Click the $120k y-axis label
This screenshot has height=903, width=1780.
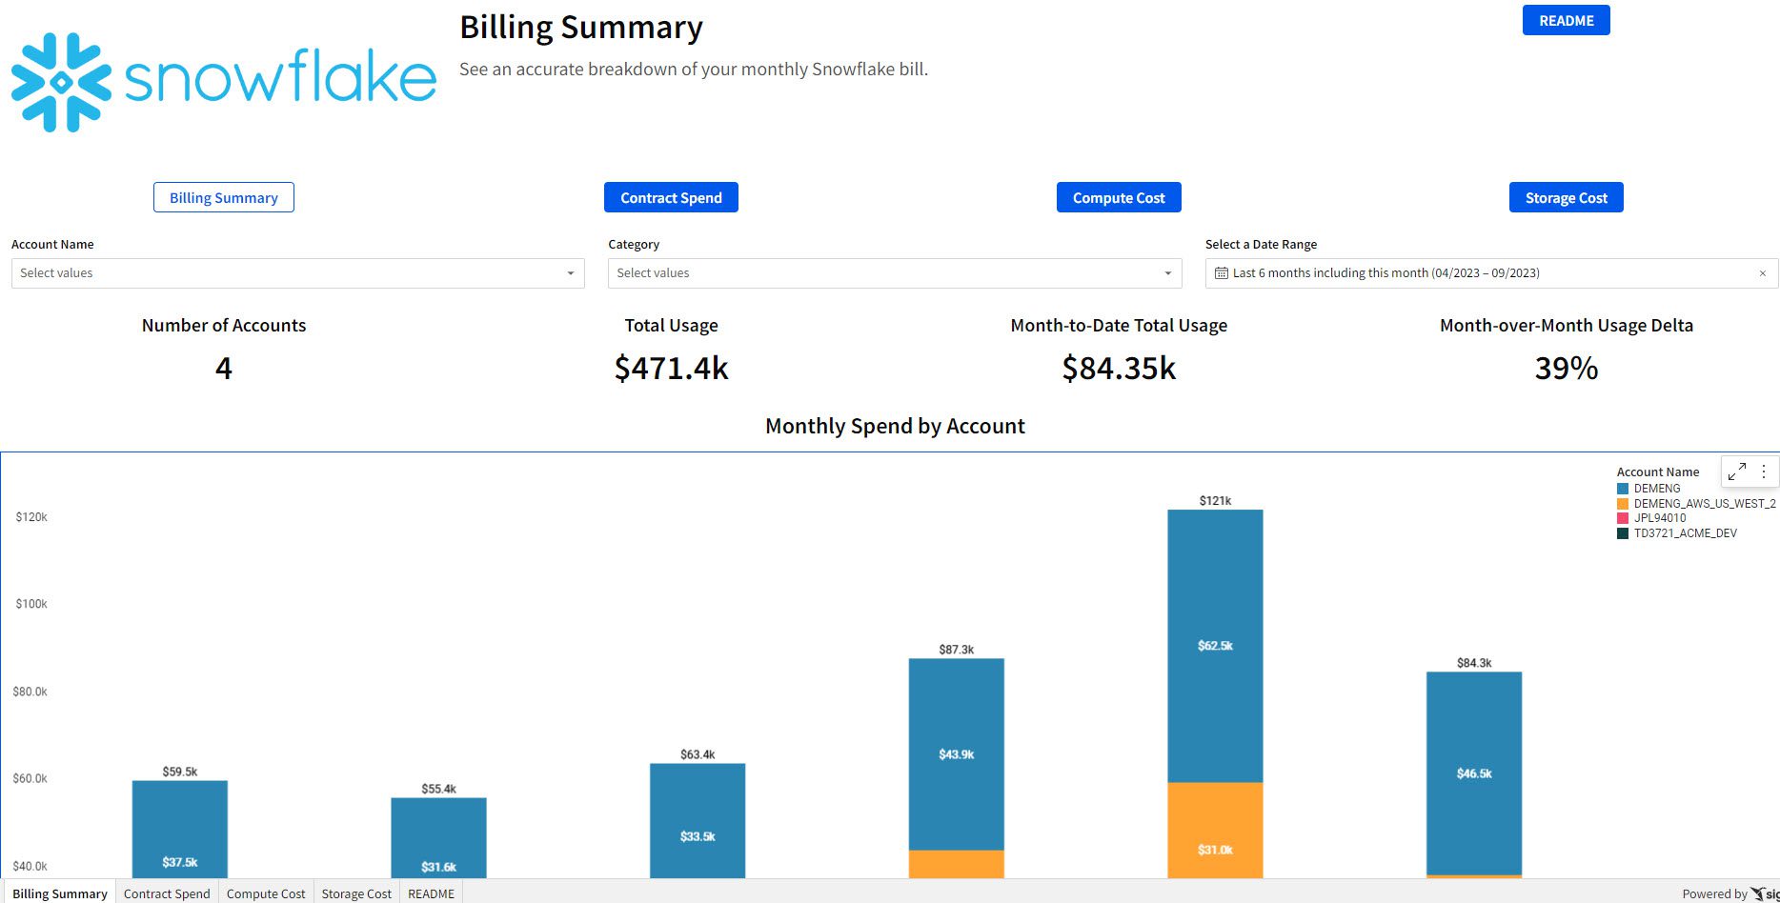(x=31, y=517)
